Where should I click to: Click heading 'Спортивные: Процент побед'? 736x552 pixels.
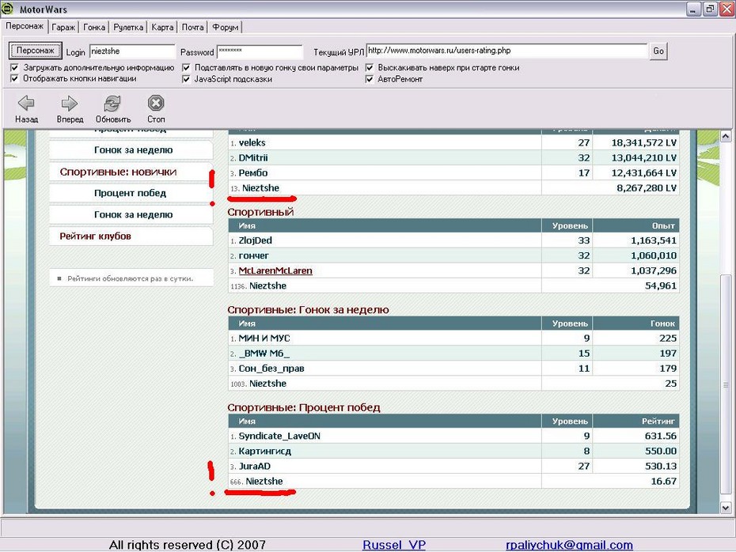(x=304, y=407)
